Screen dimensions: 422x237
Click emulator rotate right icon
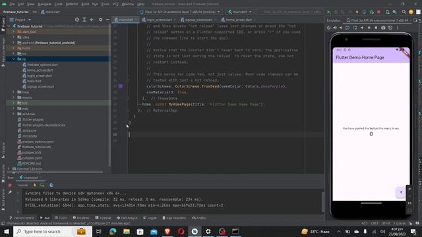coord(355,28)
